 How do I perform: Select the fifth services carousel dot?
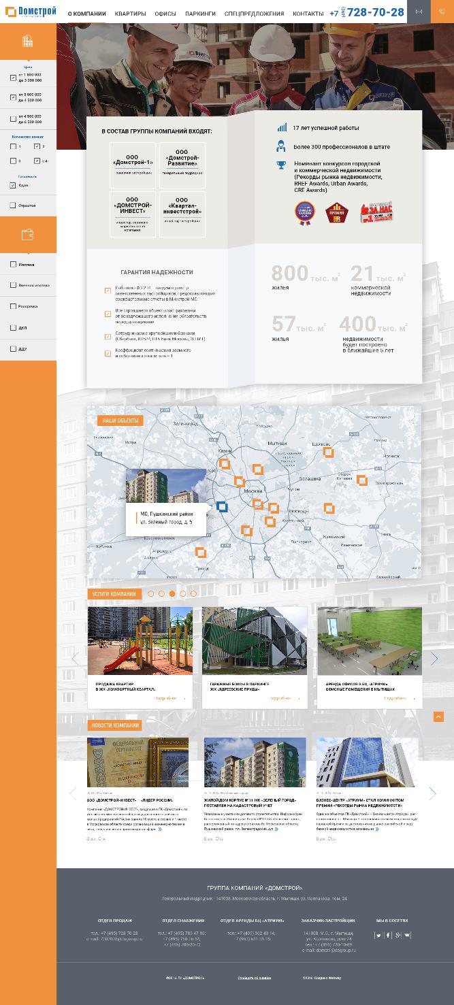point(193,593)
